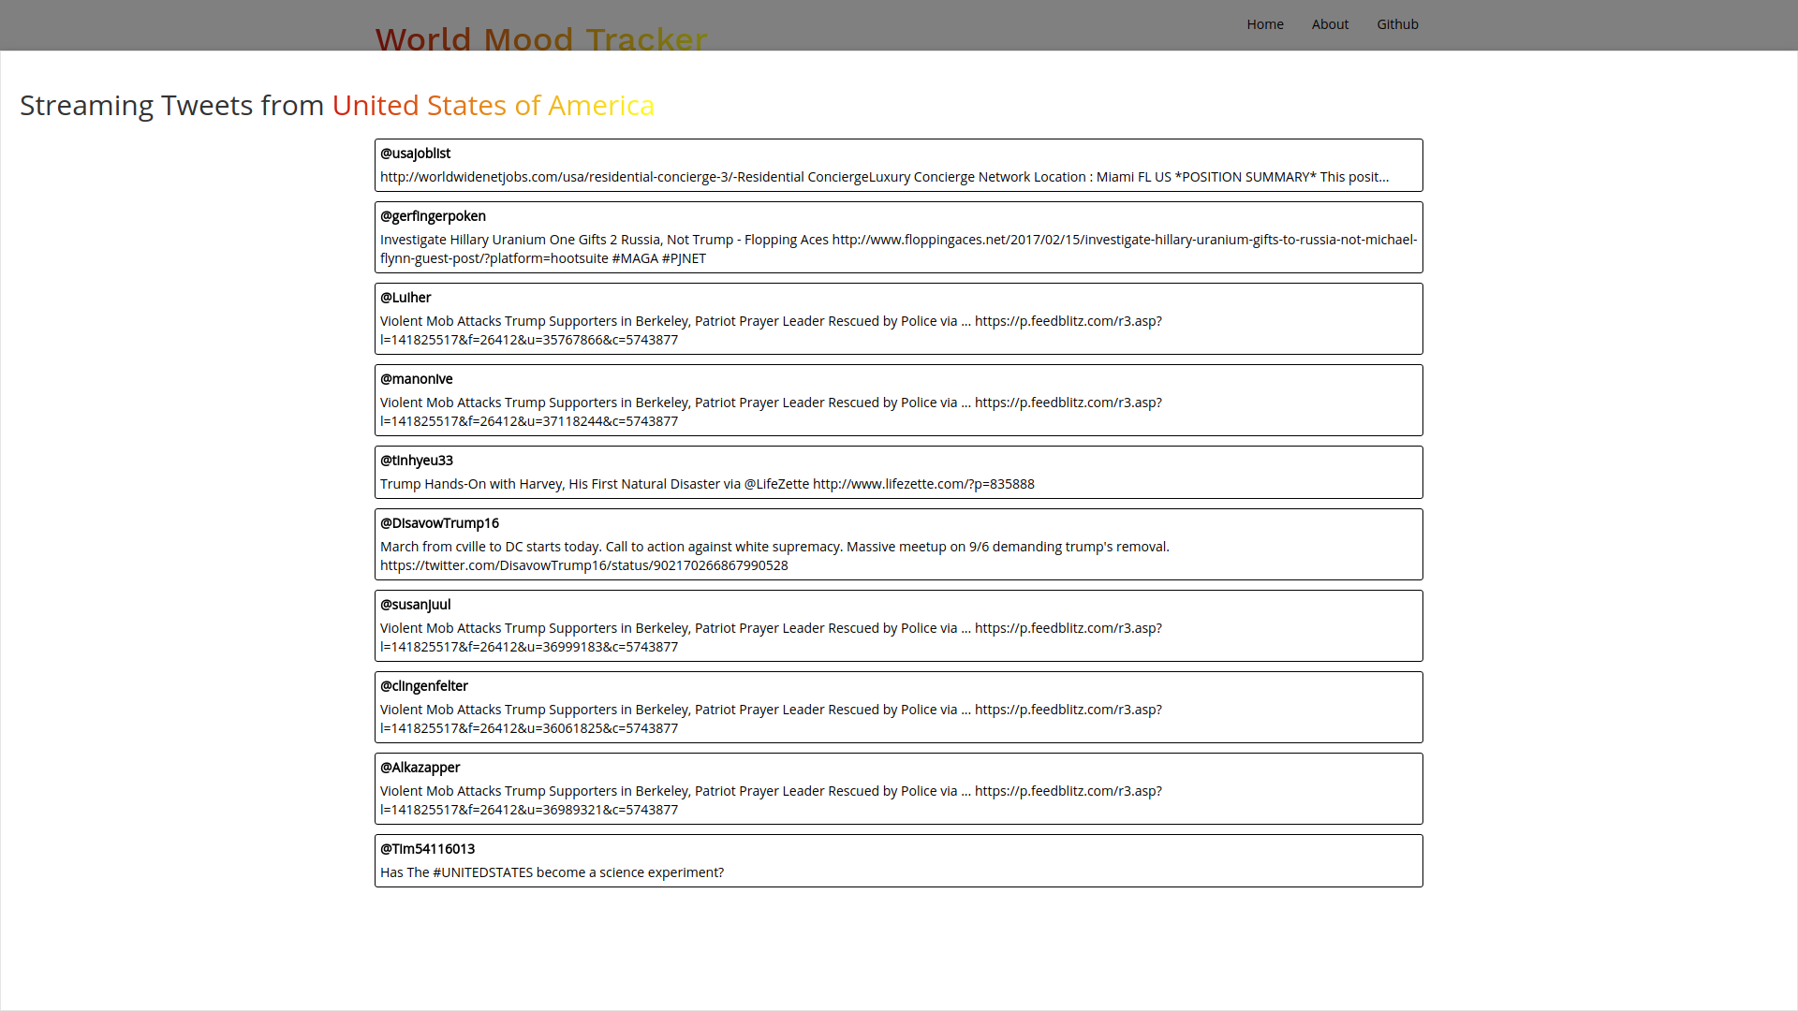Open the Github link in navbar
The width and height of the screenshot is (1798, 1011).
[x=1397, y=24]
